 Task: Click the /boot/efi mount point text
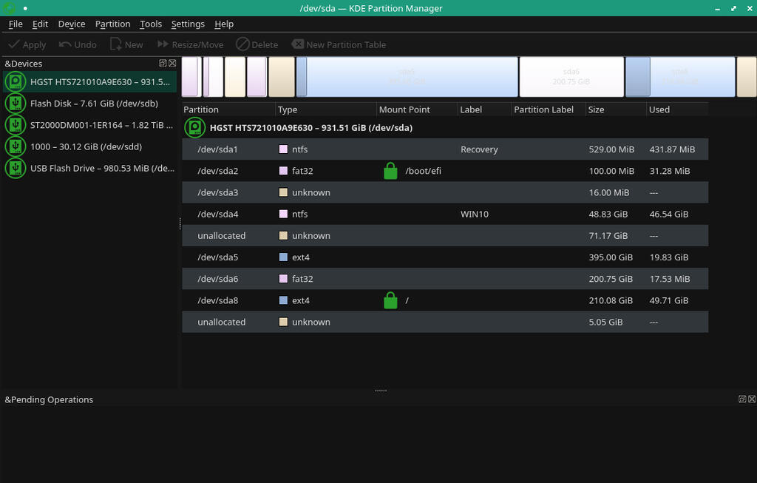click(x=423, y=171)
